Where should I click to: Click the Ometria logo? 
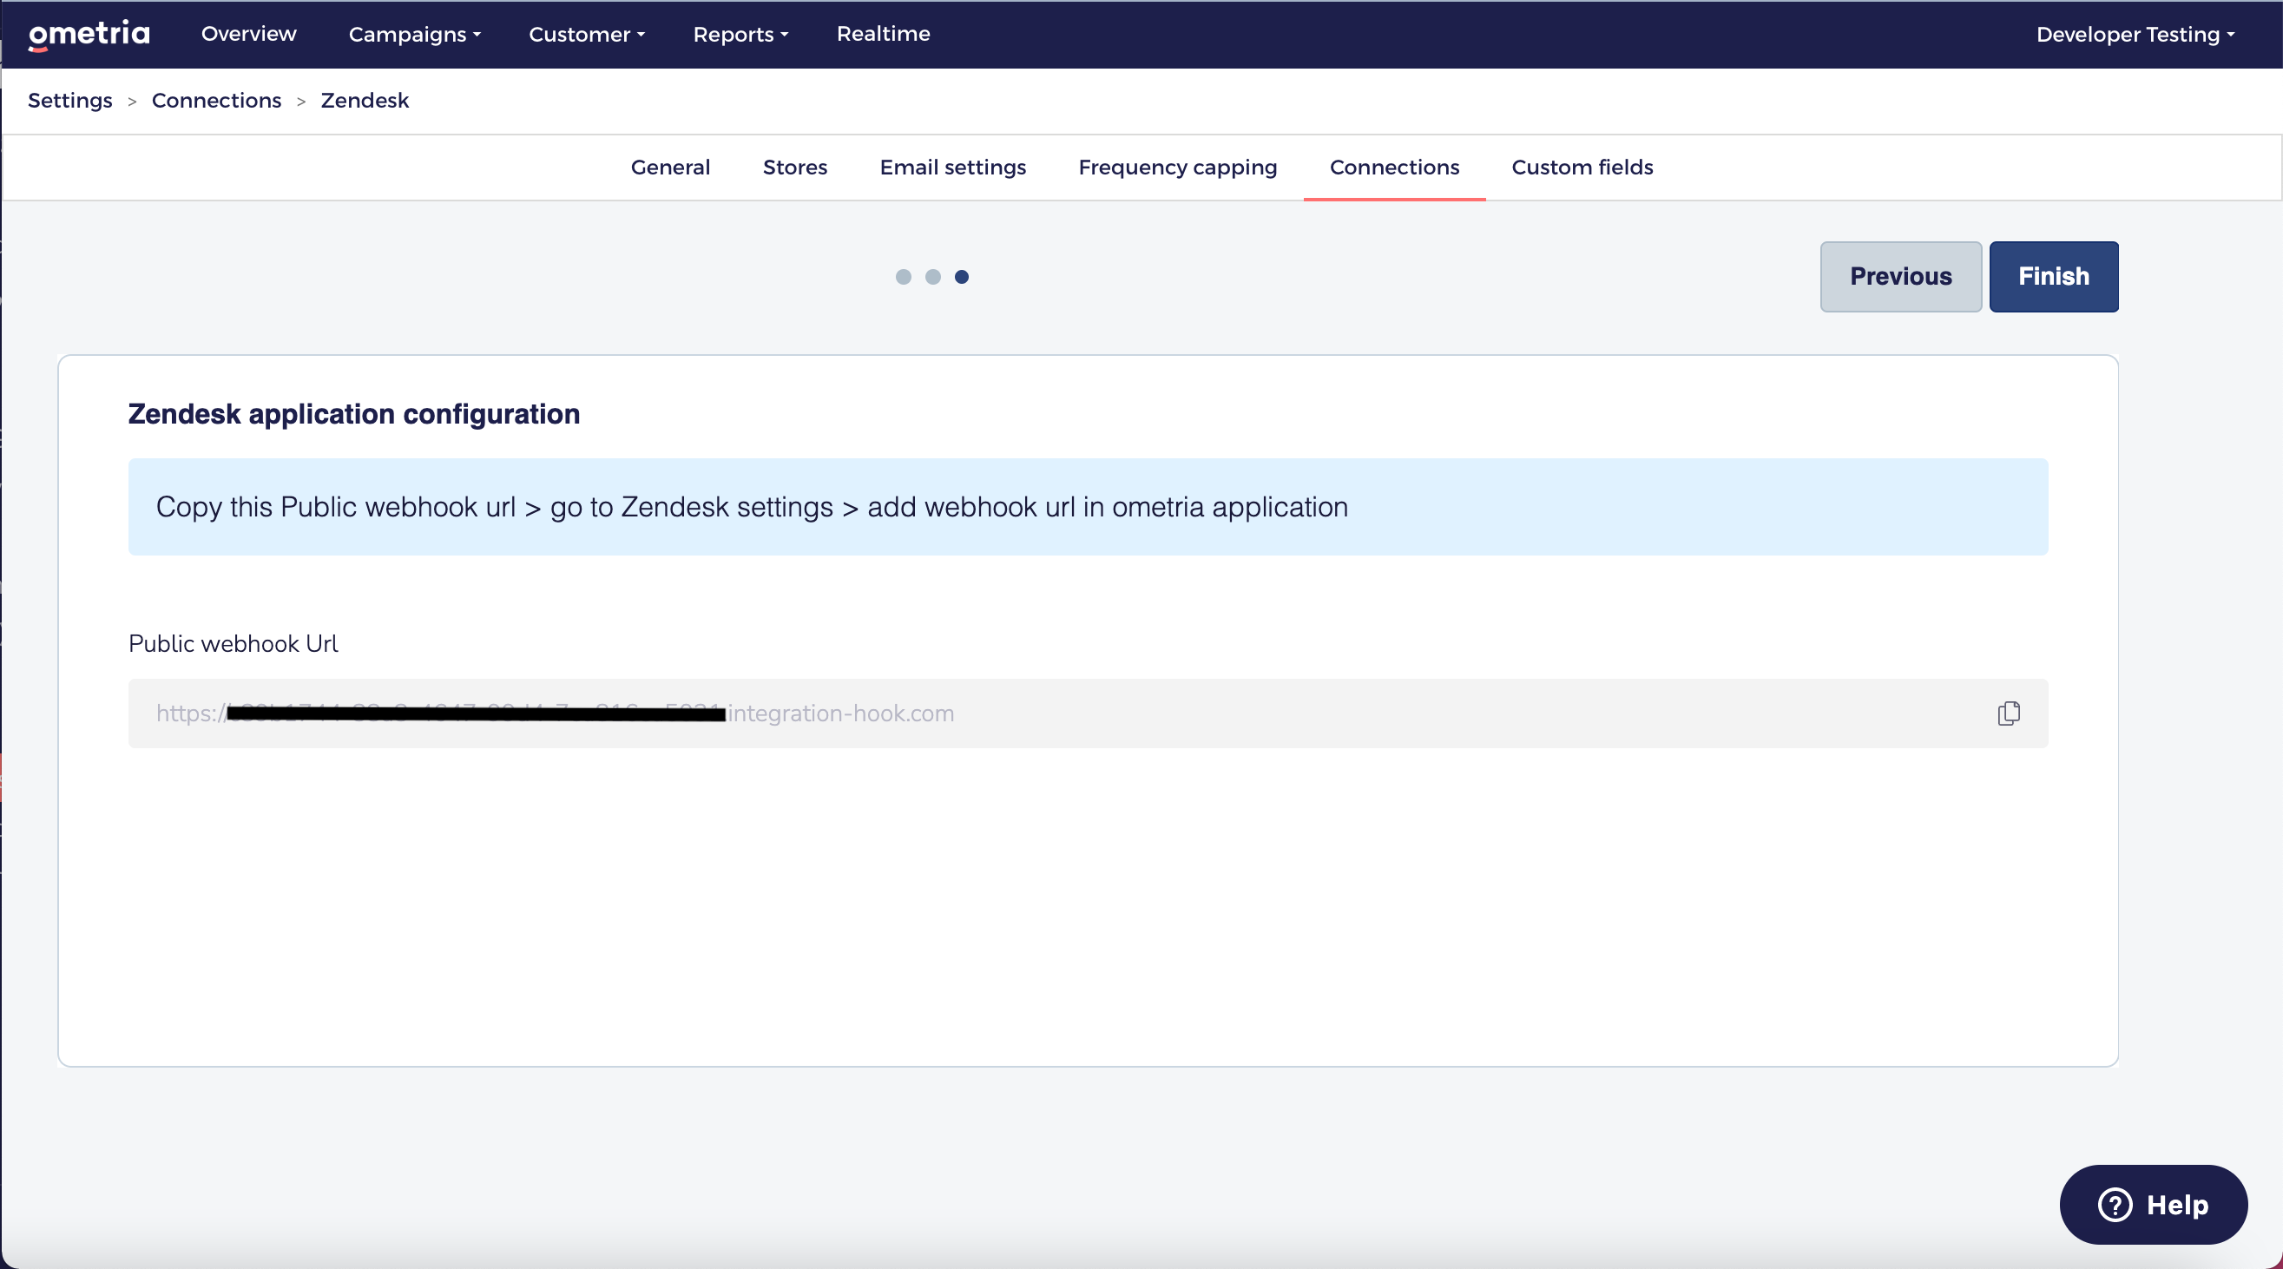[89, 35]
